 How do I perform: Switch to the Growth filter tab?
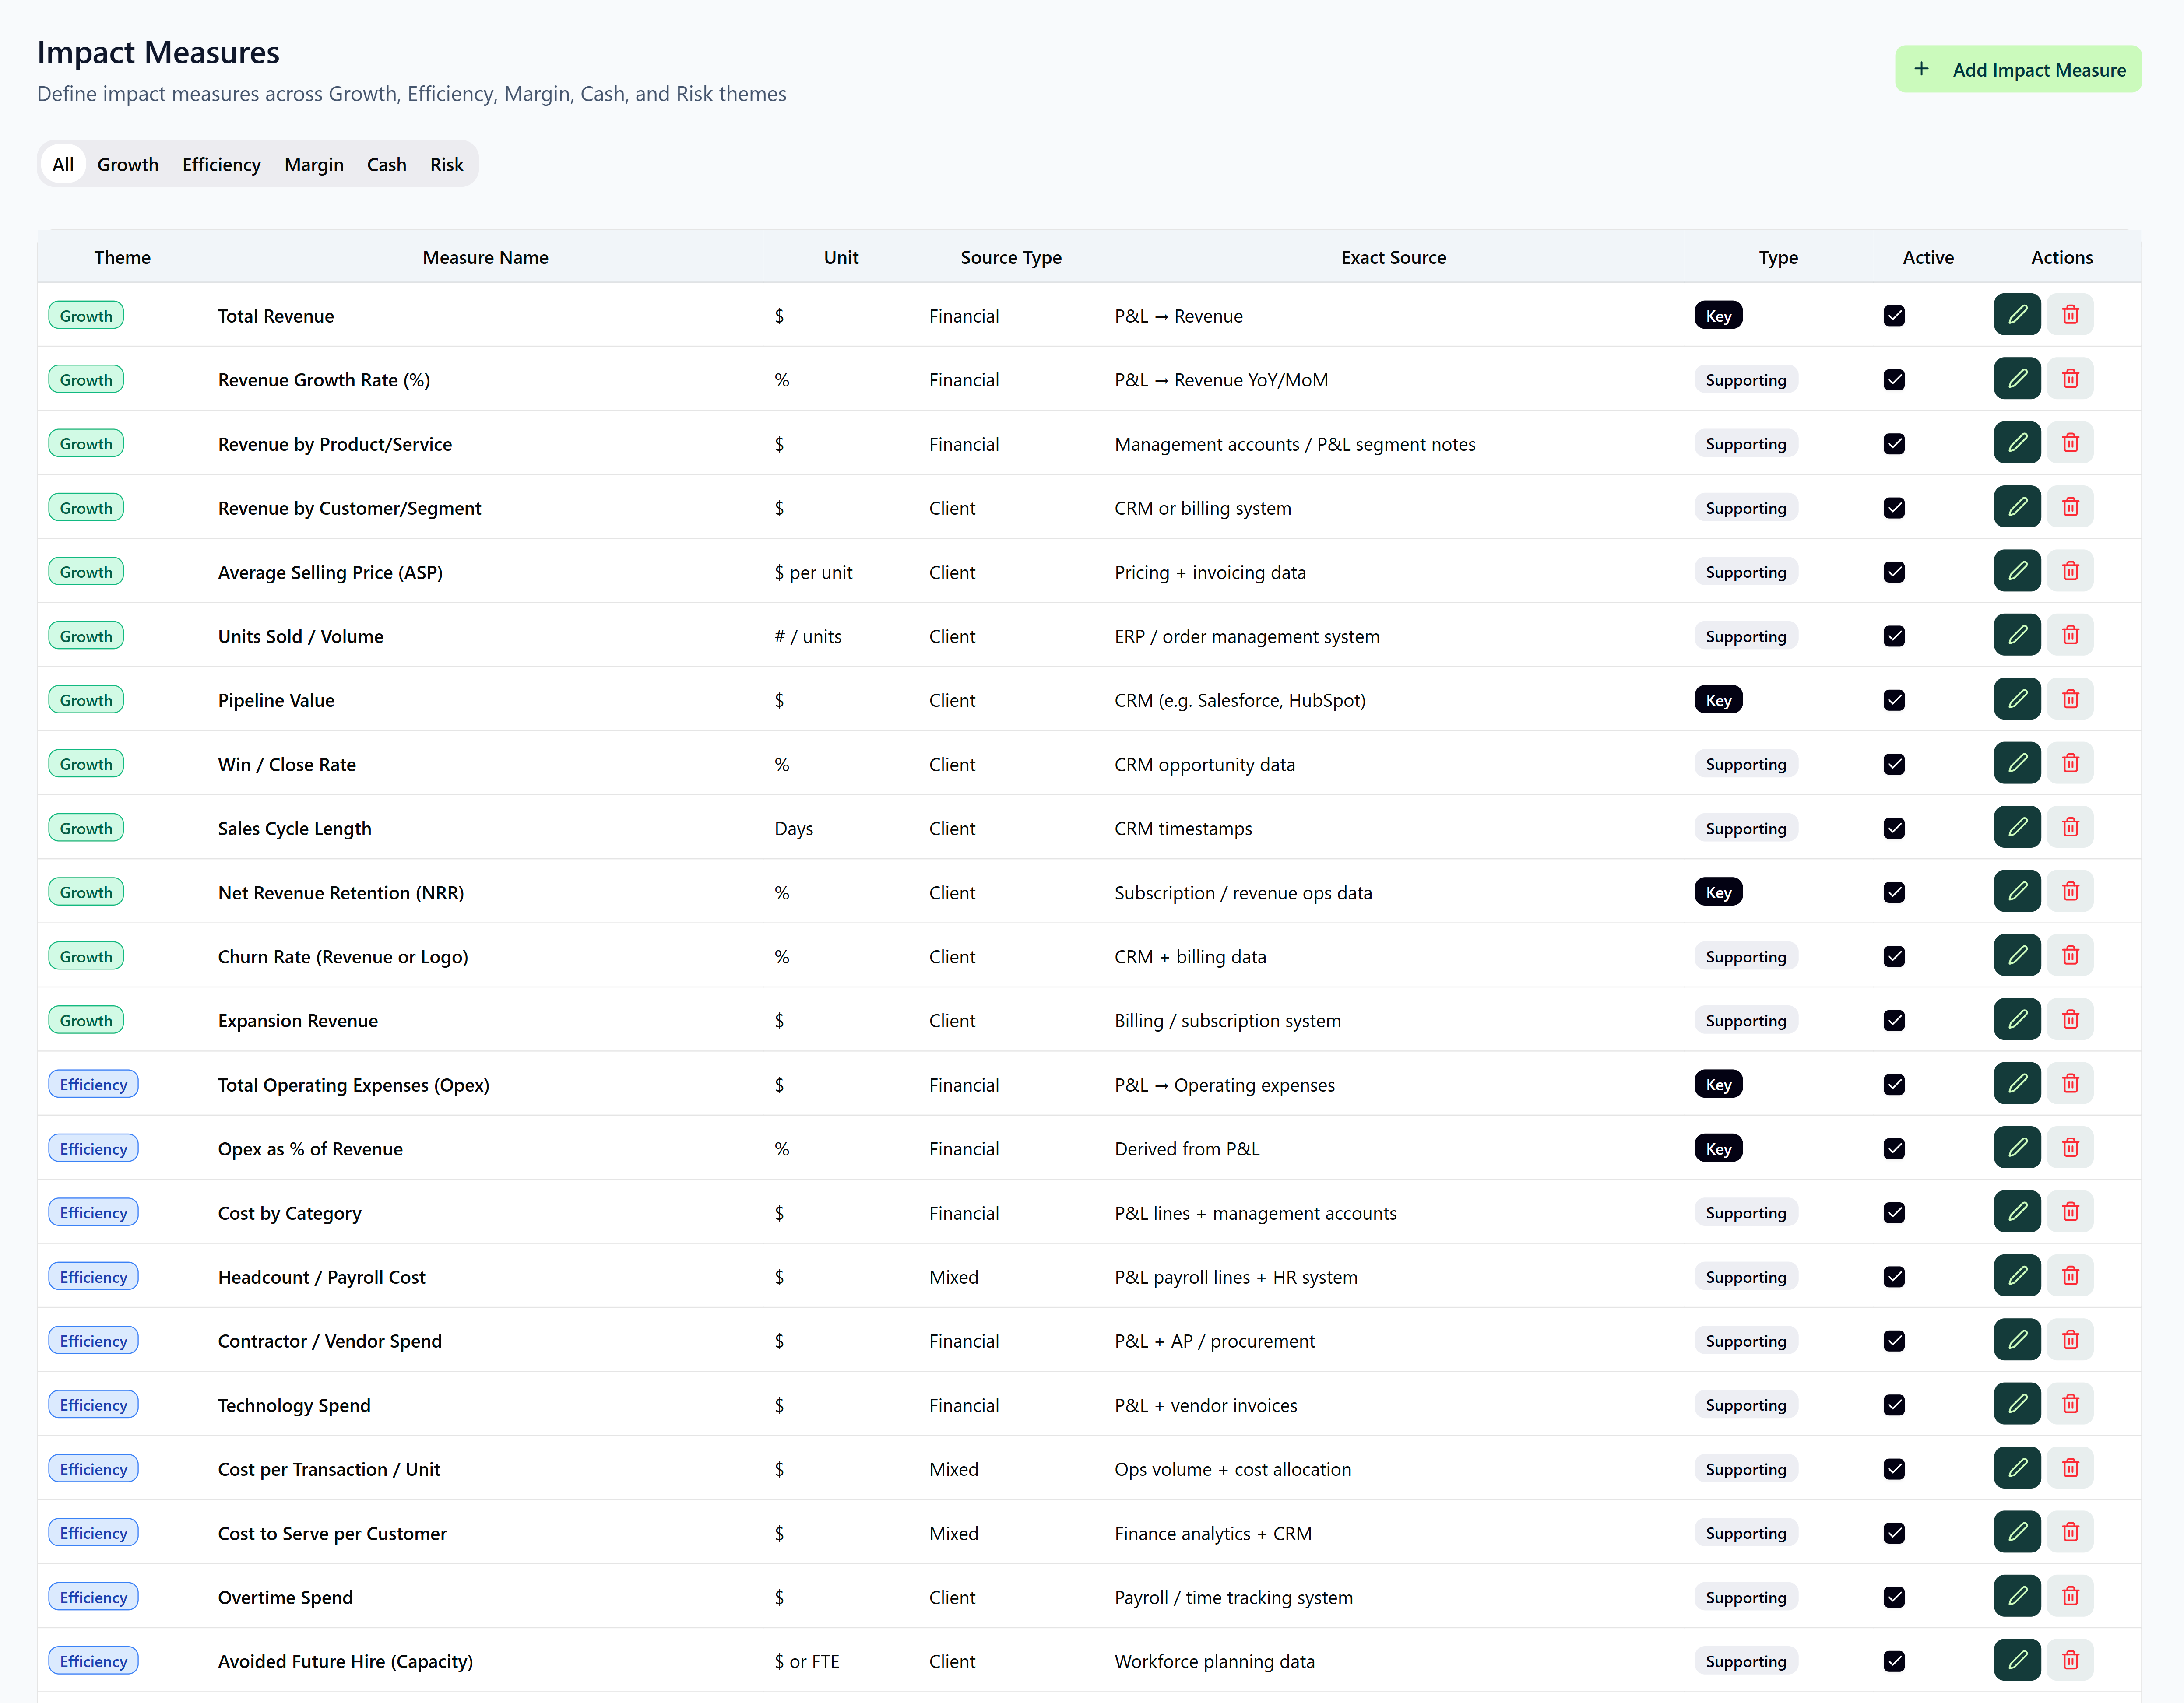pos(127,164)
